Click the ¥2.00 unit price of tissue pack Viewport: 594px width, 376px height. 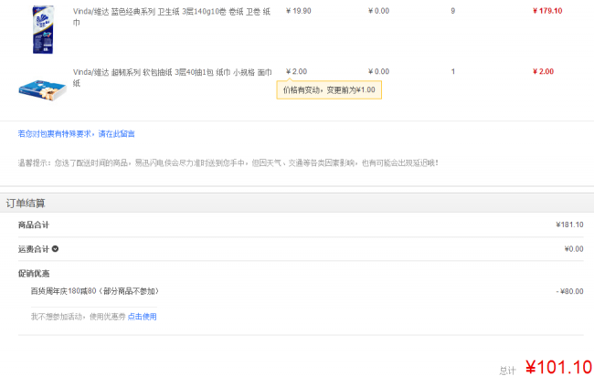click(296, 71)
